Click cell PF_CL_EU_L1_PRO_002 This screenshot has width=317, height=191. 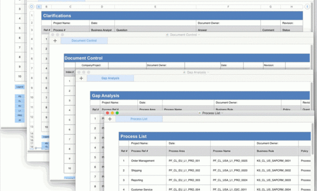click(188, 170)
